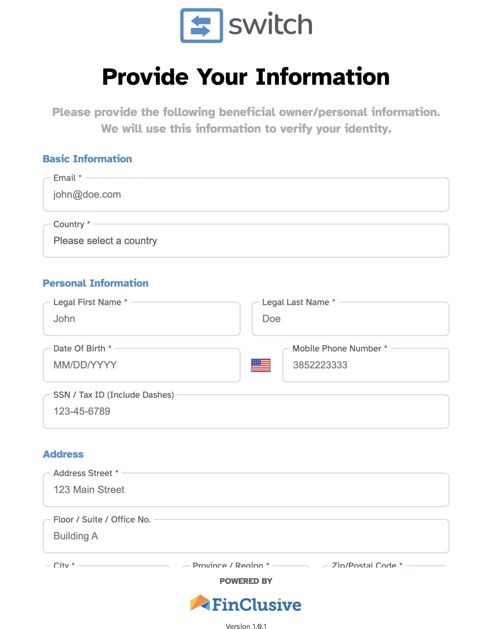Image resolution: width=487 pixels, height=629 pixels.
Task: Click the Version 1.0.1 text
Action: [x=246, y=626]
